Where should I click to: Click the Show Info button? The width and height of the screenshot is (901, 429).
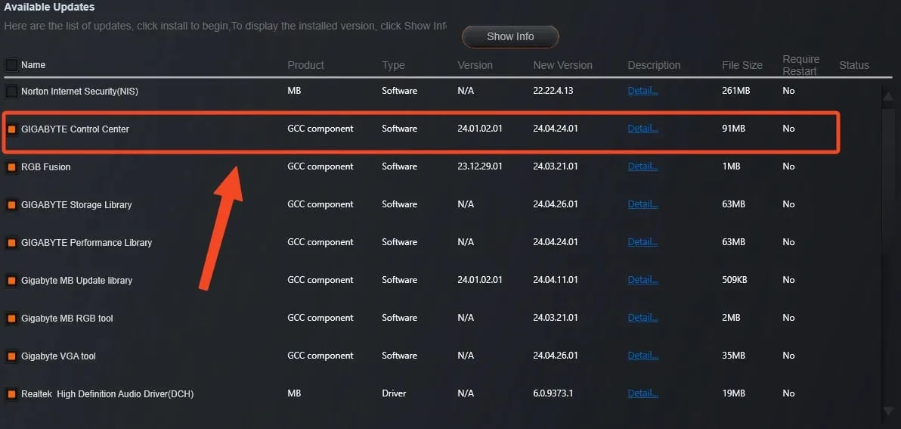(510, 36)
